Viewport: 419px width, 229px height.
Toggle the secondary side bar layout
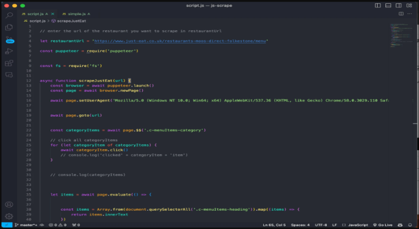tap(398, 6)
